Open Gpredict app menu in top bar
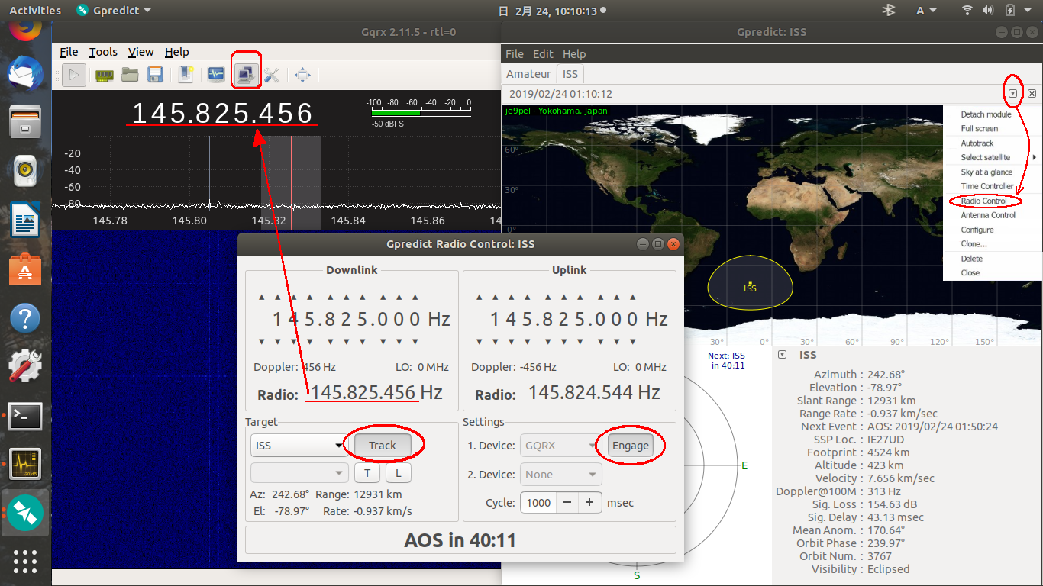 click(114, 11)
